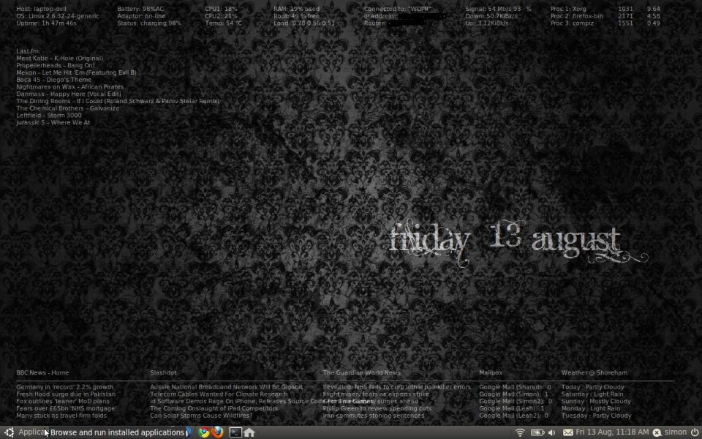Open the mail envelope indicator
702x439 pixels.
pos(567,432)
